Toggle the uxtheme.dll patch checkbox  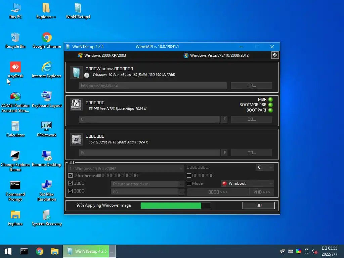coord(71,175)
